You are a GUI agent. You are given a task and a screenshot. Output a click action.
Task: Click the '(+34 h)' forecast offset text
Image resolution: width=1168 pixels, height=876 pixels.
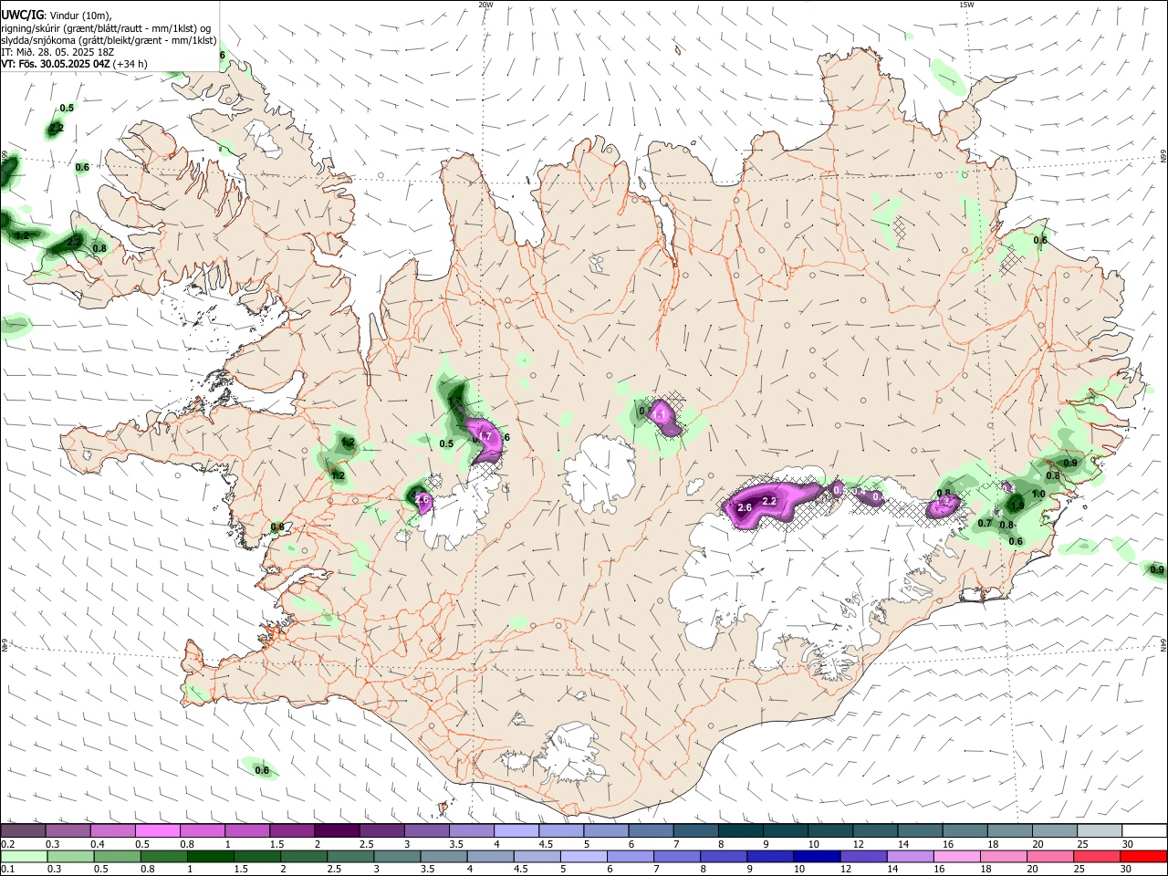click(x=130, y=65)
